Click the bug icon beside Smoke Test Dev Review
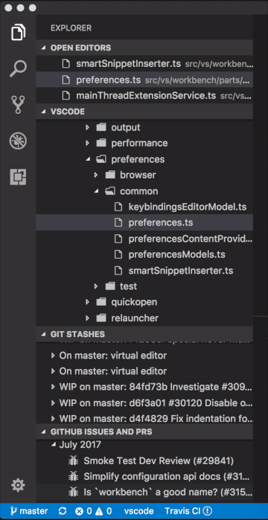The height and width of the screenshot is (520, 268). pos(73,460)
